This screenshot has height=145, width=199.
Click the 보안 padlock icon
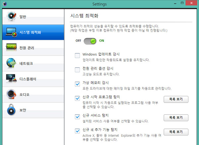click(11, 110)
